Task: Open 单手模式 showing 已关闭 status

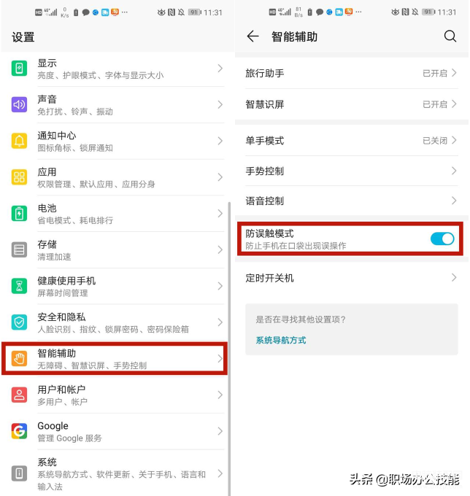Action: tap(351, 141)
